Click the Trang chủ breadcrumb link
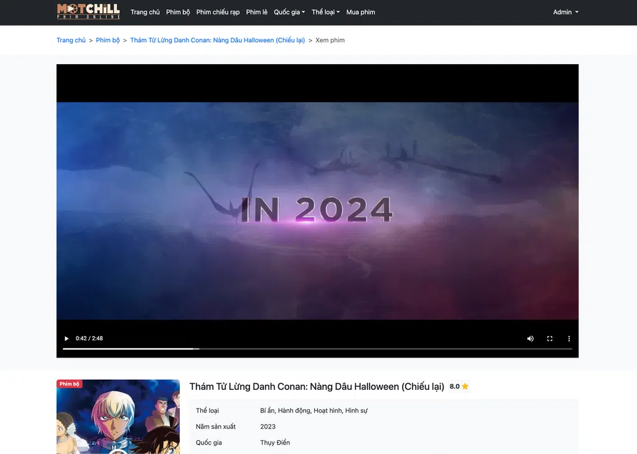The height and width of the screenshot is (454, 637). tap(71, 40)
